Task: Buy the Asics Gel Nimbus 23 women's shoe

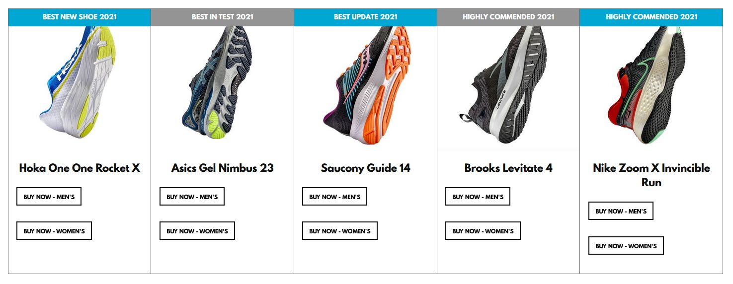Action: [197, 231]
